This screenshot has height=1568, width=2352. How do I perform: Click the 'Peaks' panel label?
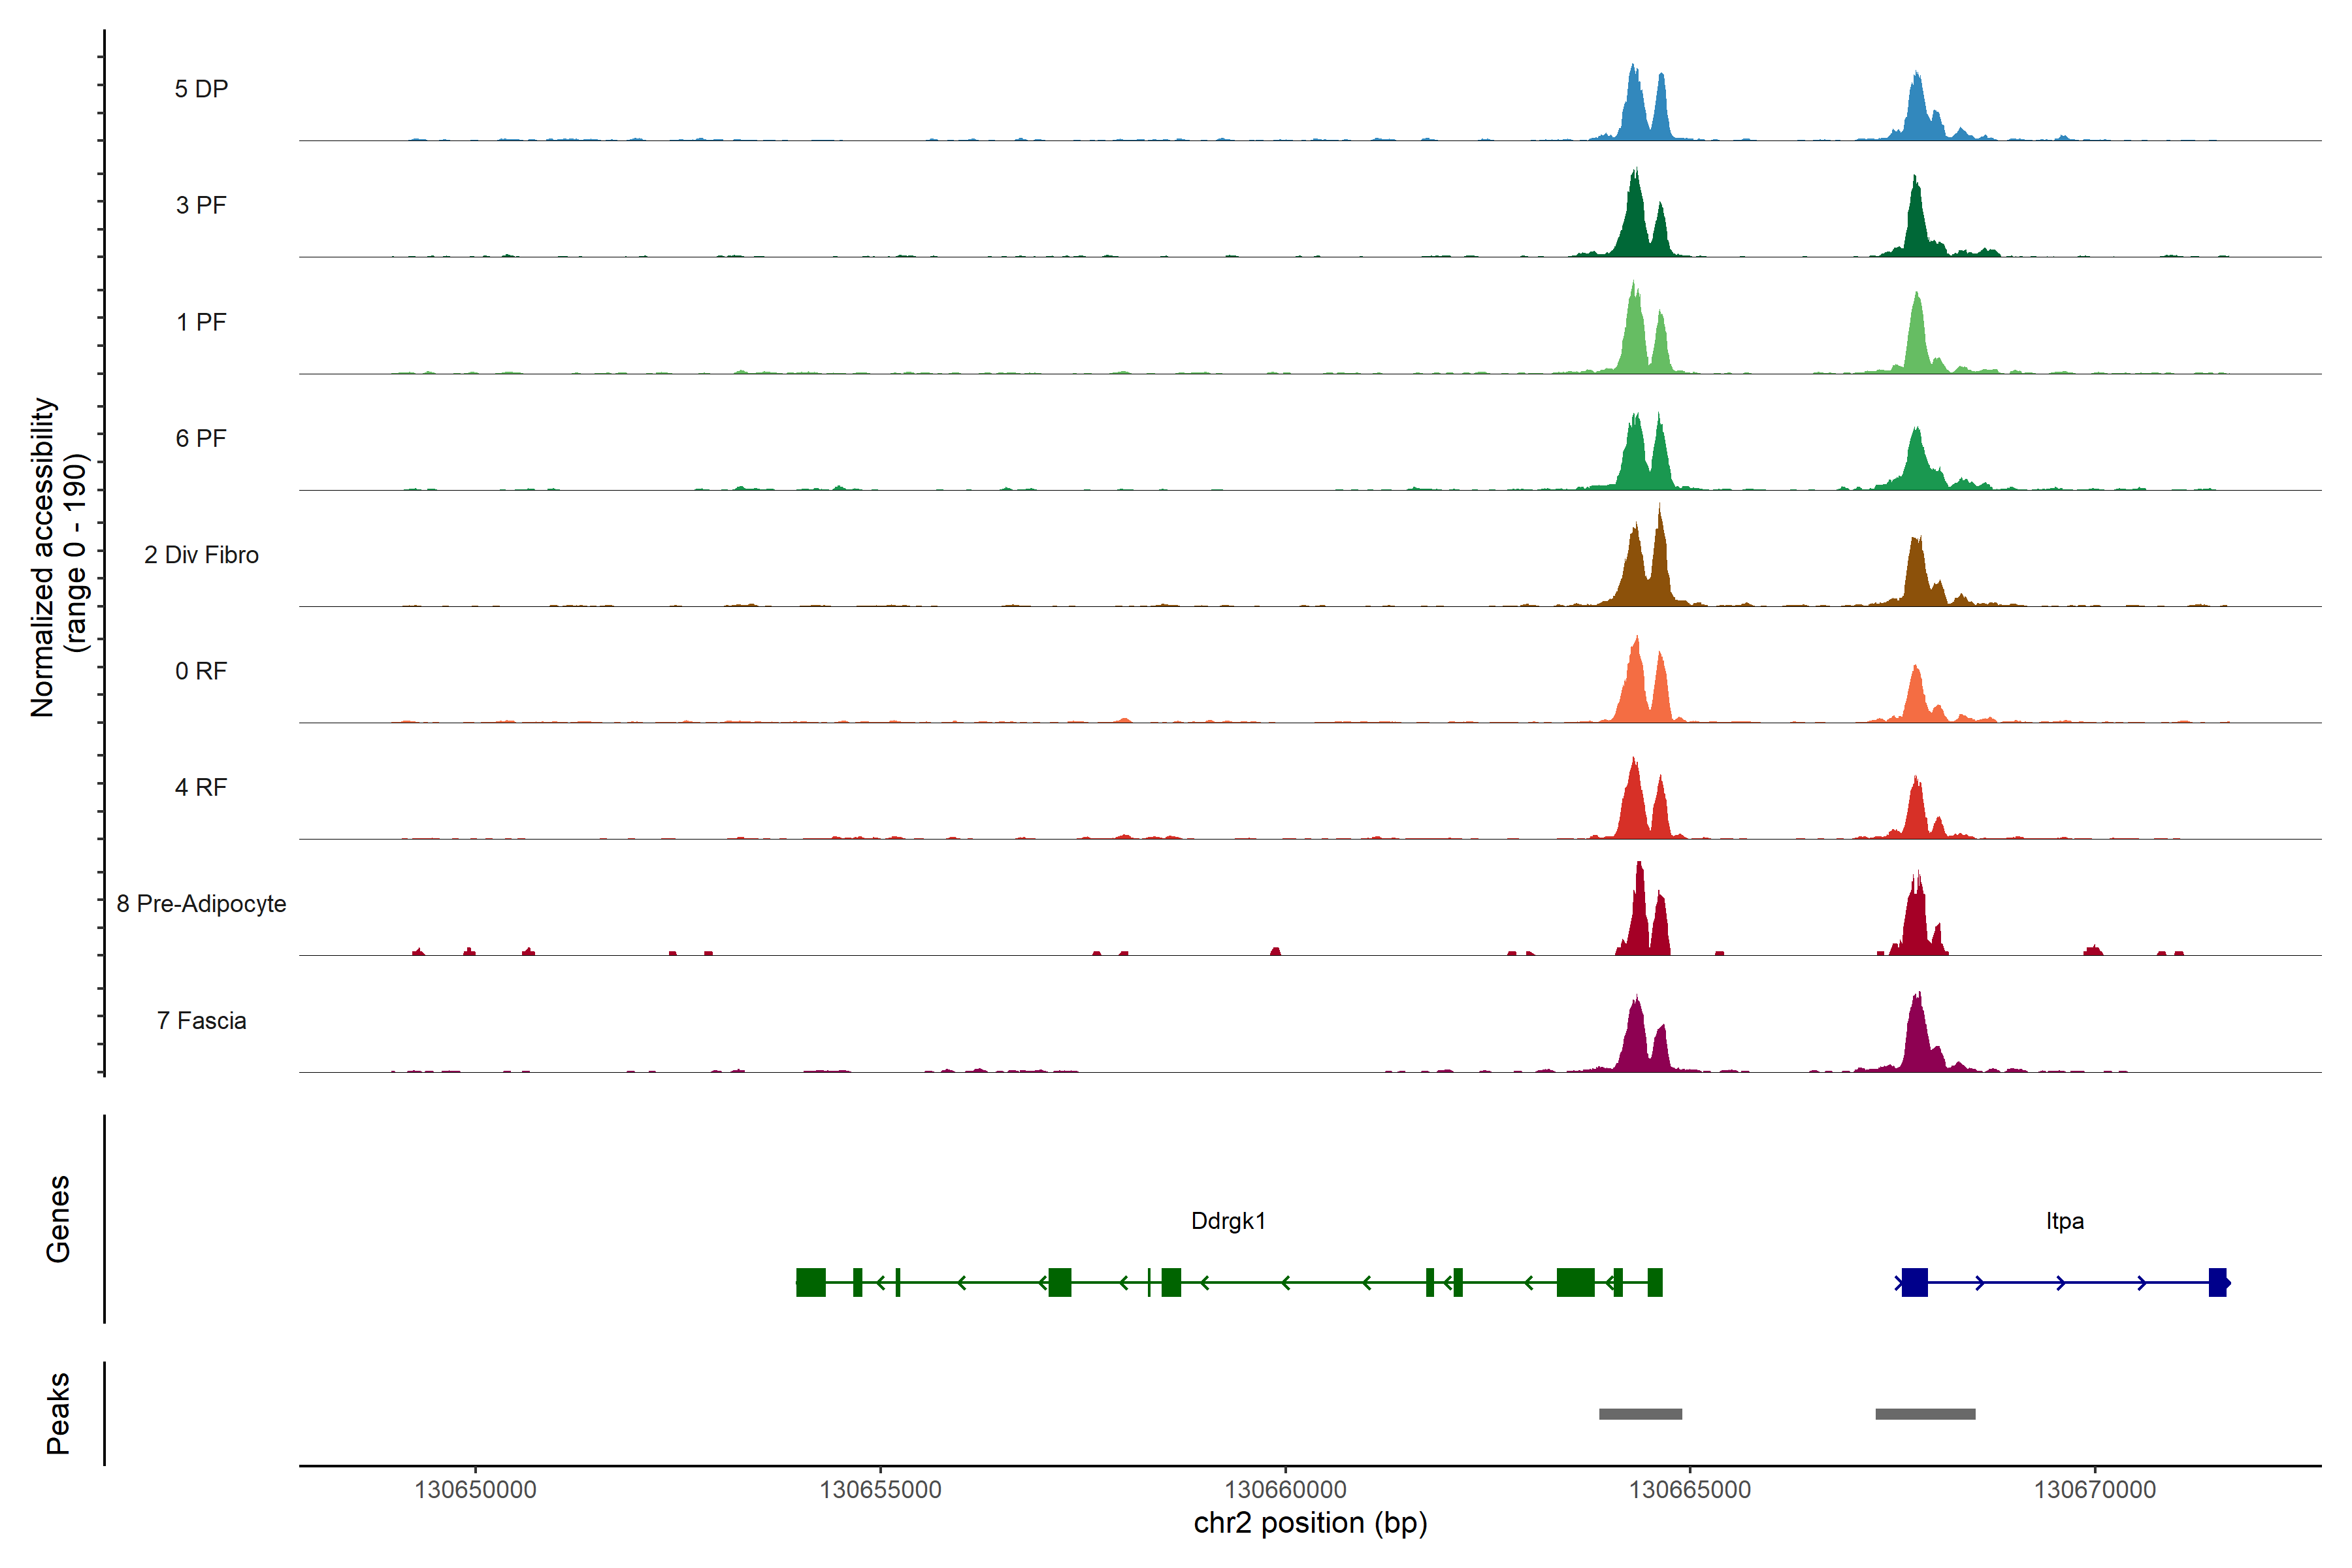click(x=58, y=1413)
